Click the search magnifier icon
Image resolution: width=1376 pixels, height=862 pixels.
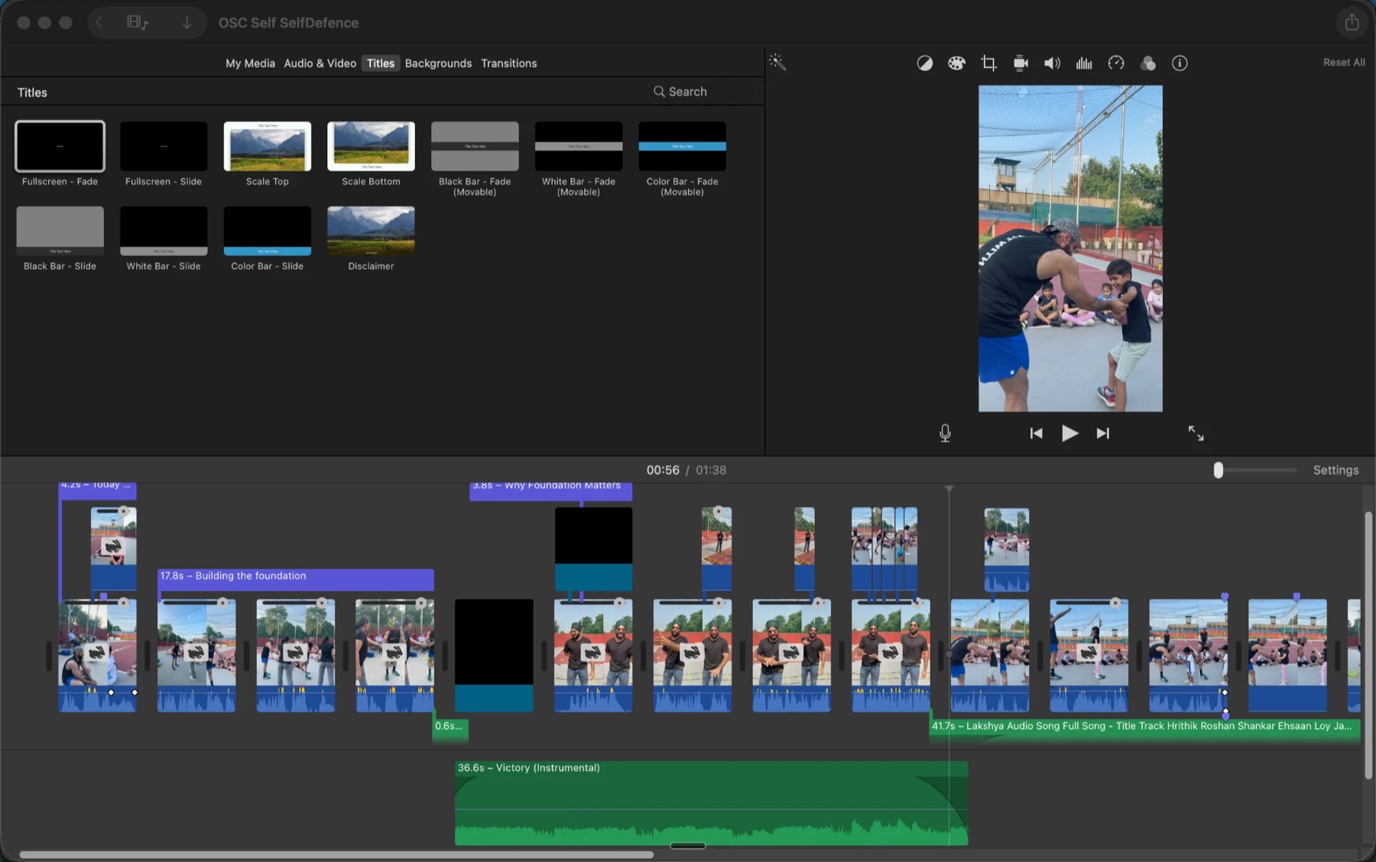(658, 92)
